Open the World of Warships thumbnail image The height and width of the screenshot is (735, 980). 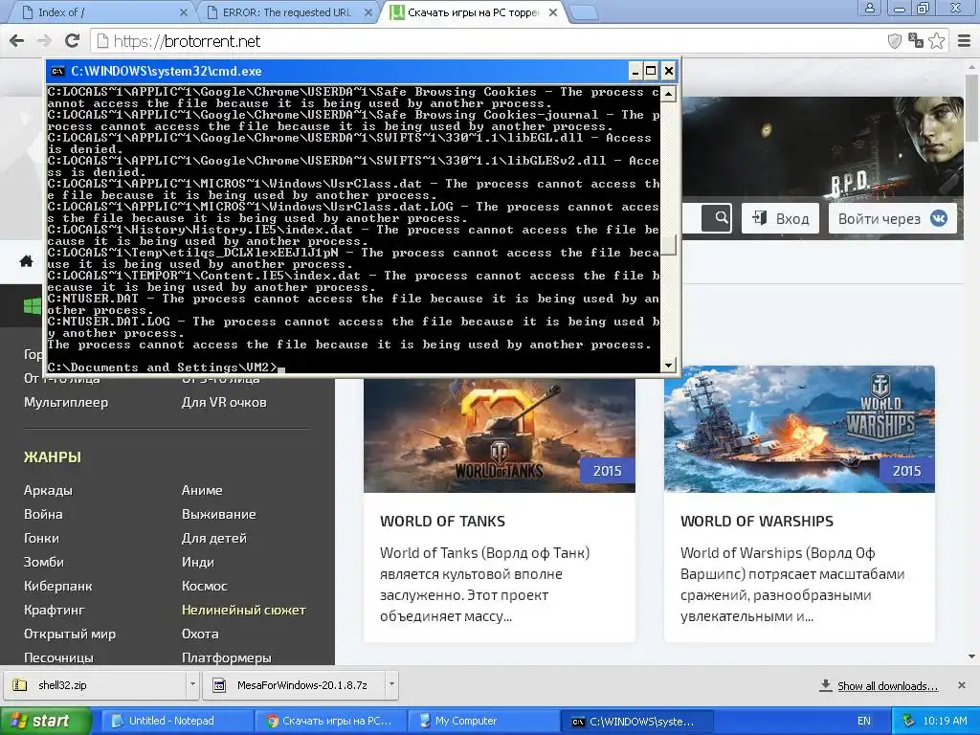coord(799,430)
